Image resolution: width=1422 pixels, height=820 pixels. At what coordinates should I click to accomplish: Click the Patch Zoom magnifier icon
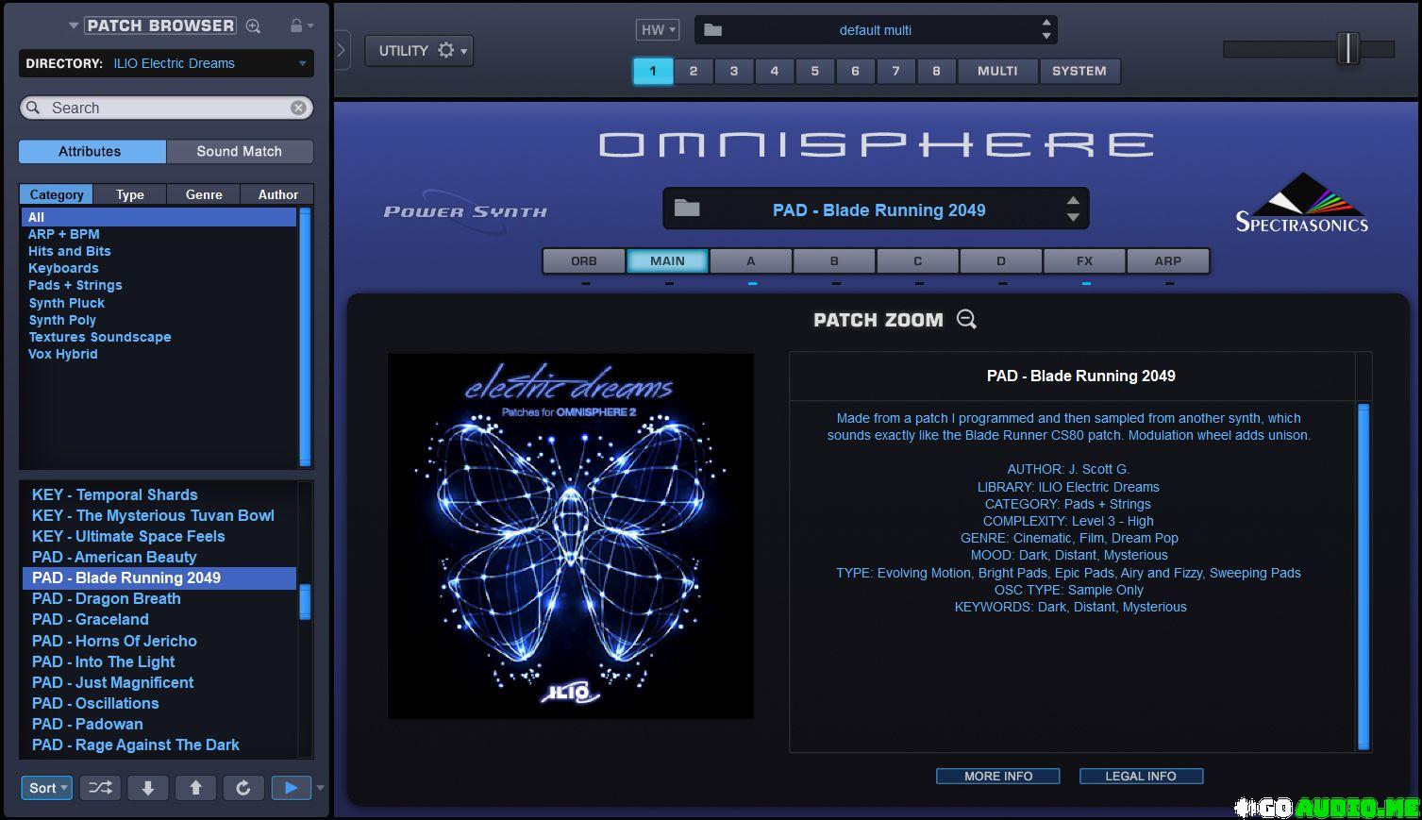[966, 320]
